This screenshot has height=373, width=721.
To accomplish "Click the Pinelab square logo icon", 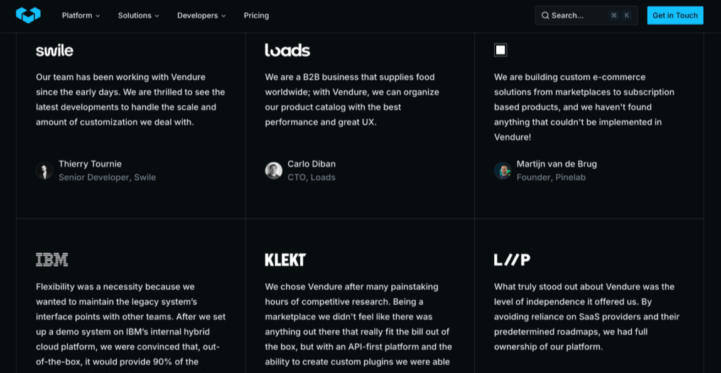I will pyautogui.click(x=501, y=50).
